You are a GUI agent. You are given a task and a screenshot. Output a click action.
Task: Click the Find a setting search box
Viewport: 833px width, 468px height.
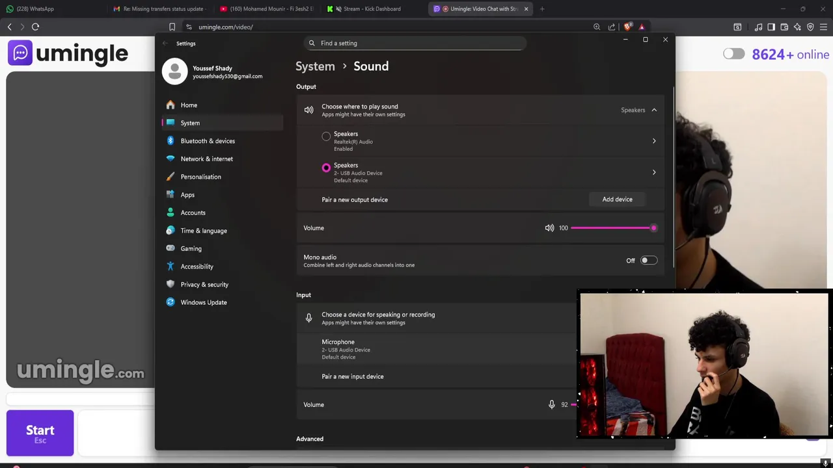coord(415,43)
